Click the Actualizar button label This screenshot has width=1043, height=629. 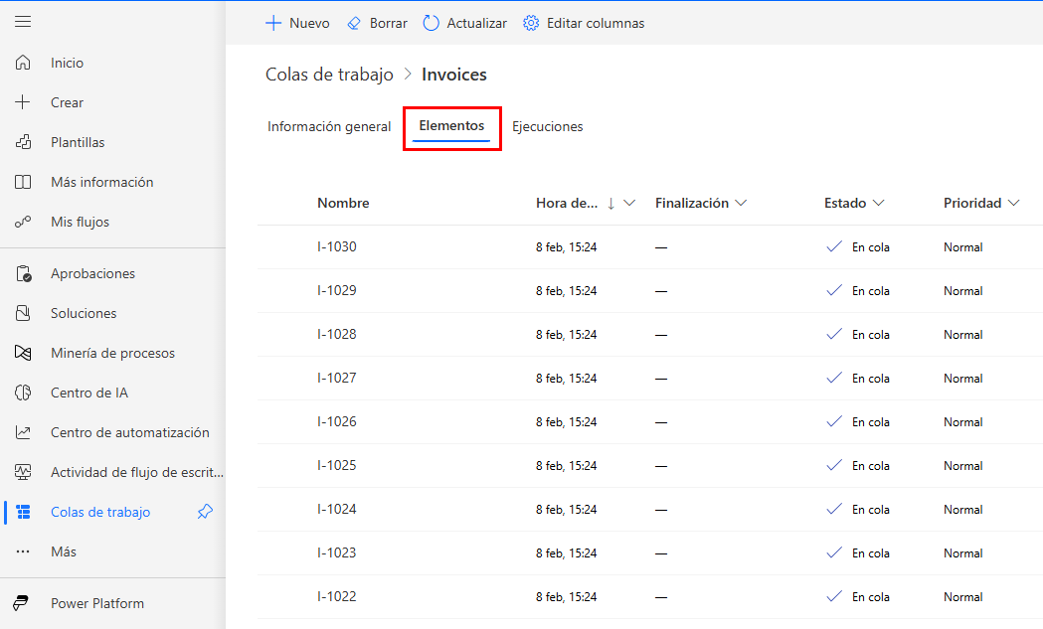[477, 23]
